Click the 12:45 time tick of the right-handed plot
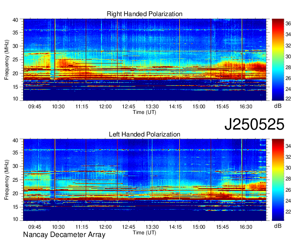 click(x=128, y=107)
